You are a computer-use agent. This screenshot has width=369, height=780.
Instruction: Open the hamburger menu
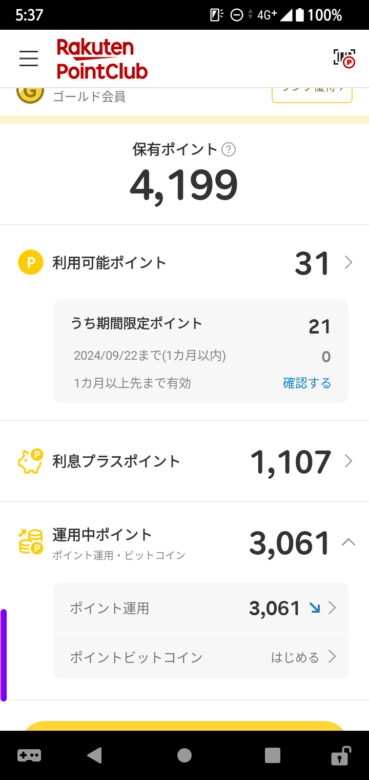point(29,59)
